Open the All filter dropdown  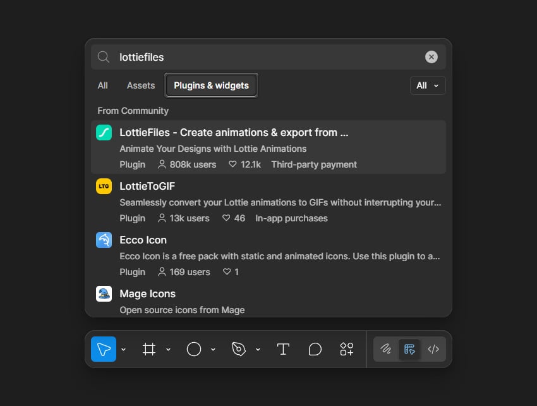428,85
